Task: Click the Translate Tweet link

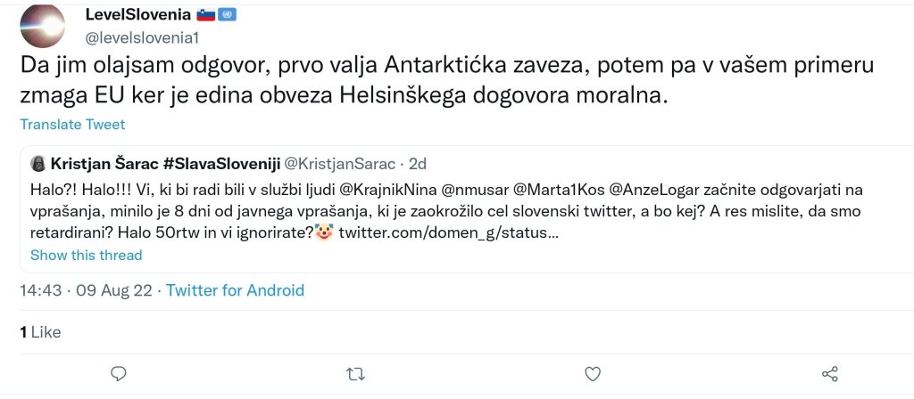Action: 72,125
